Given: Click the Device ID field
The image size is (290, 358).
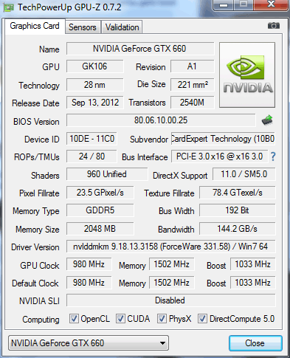Looking at the screenshot, I should coord(92,139).
